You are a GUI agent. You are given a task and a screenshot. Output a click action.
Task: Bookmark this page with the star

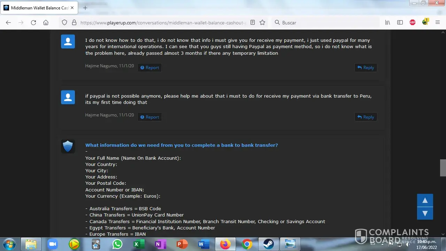click(x=263, y=22)
